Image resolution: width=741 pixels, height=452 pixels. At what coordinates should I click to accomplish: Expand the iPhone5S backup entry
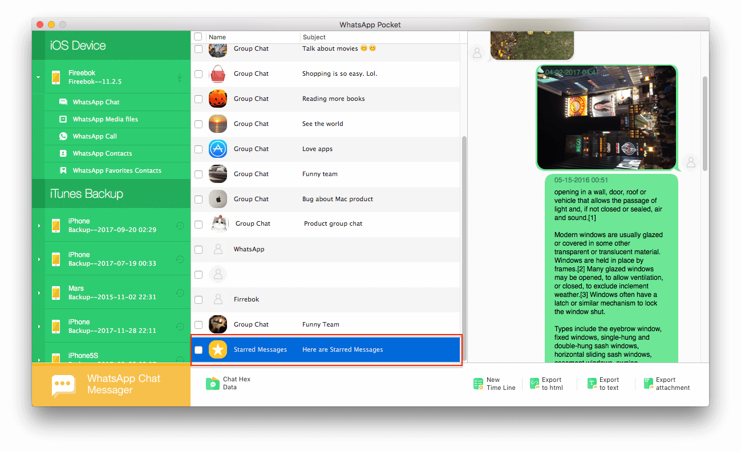click(x=39, y=359)
